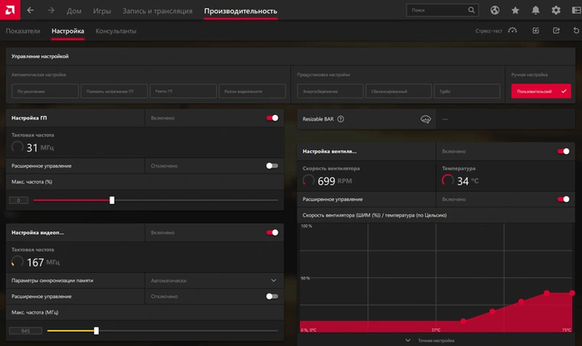
Task: Open settings gear icon
Action: 556,11
